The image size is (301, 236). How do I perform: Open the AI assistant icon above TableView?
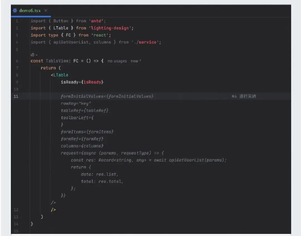click(x=32, y=55)
